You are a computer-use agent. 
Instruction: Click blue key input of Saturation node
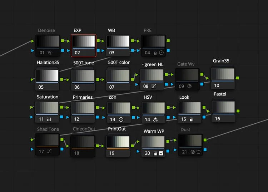(x=31, y=117)
